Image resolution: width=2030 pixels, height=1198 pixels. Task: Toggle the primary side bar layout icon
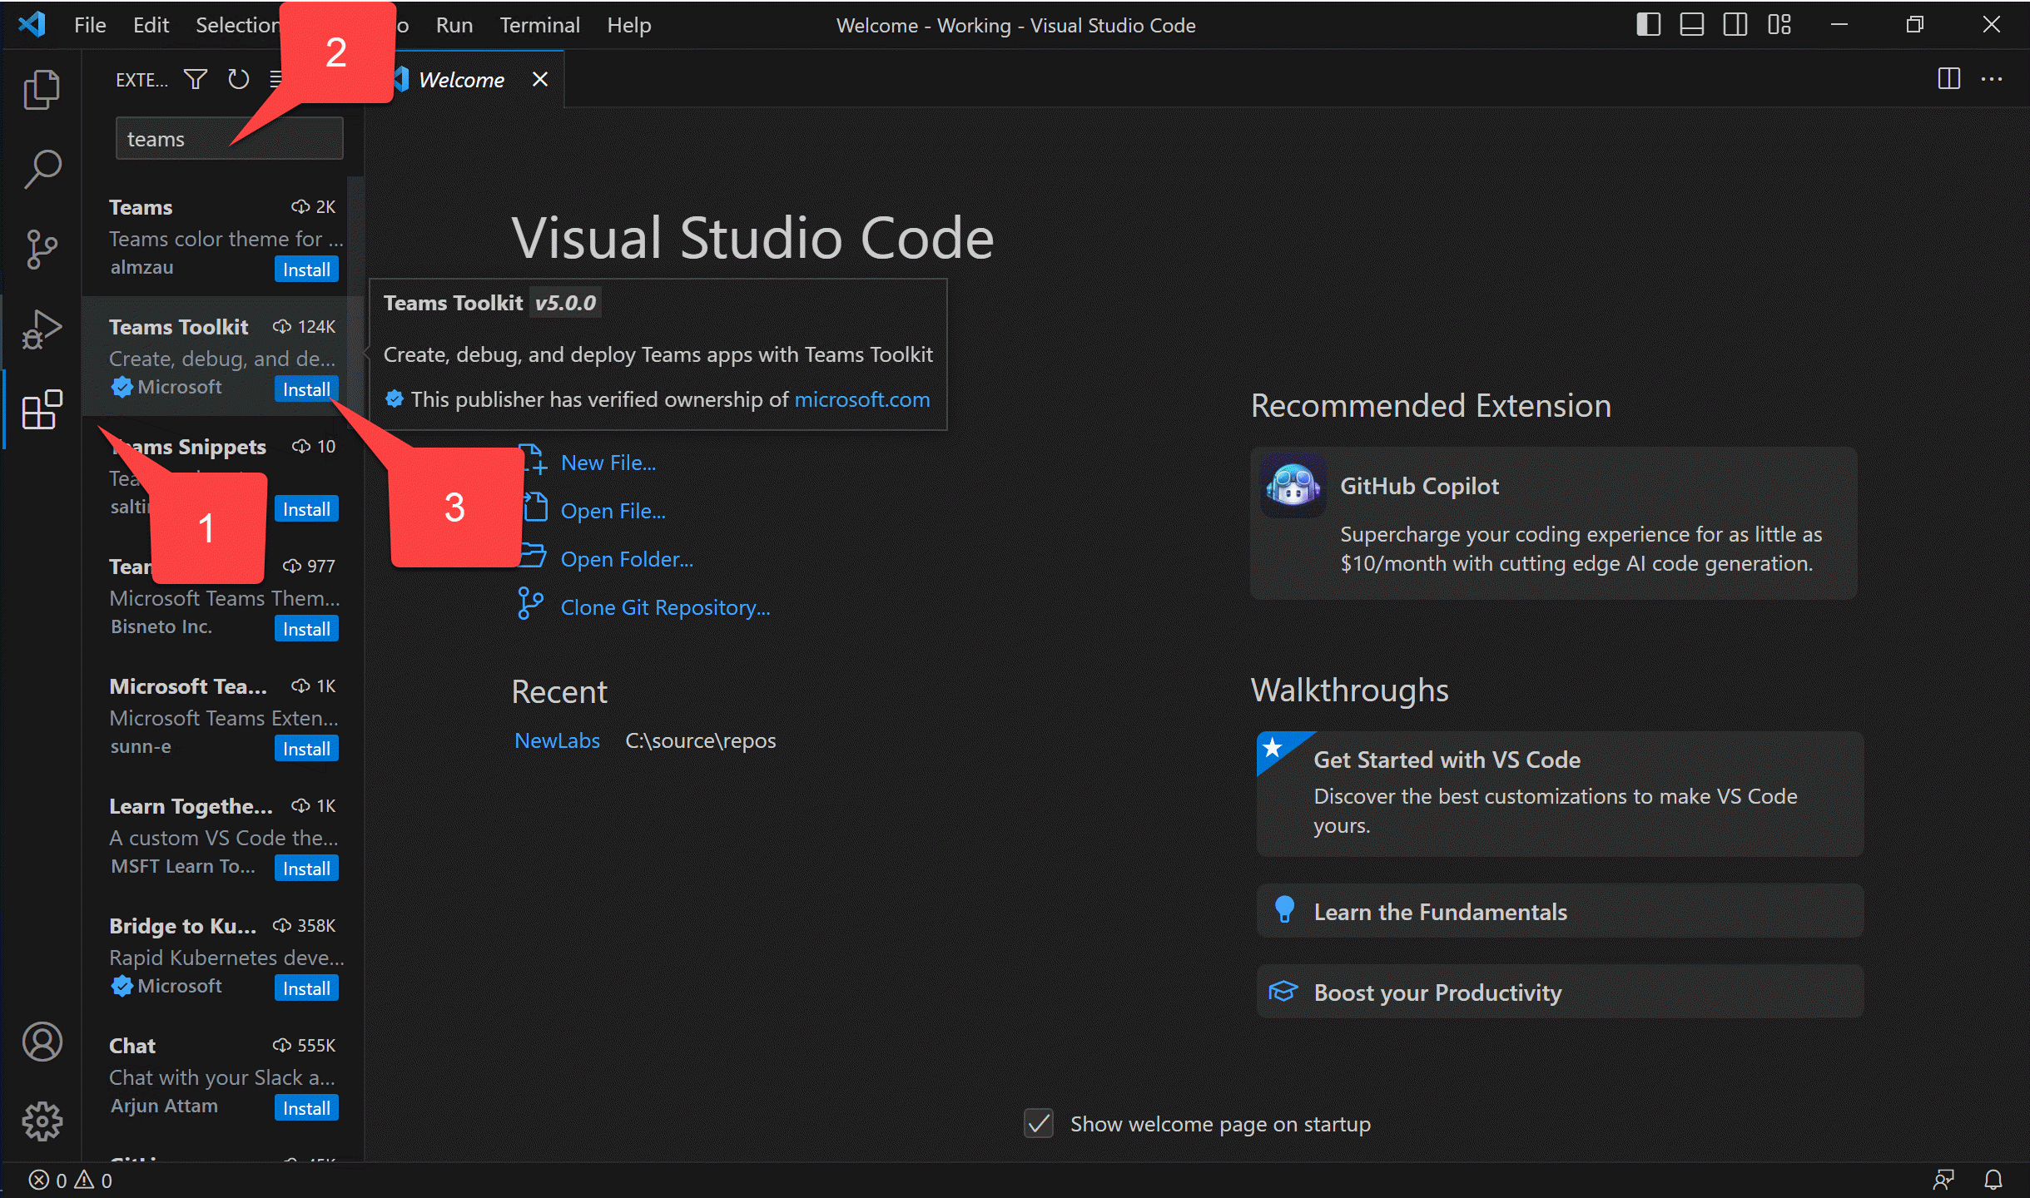click(x=1648, y=25)
